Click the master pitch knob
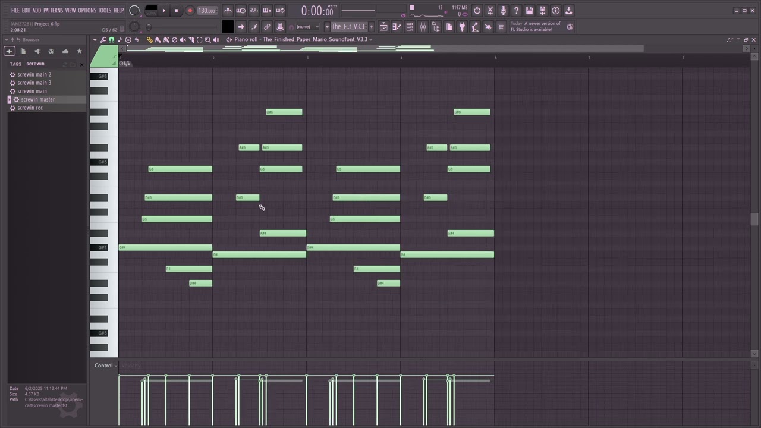 pyautogui.click(x=134, y=26)
